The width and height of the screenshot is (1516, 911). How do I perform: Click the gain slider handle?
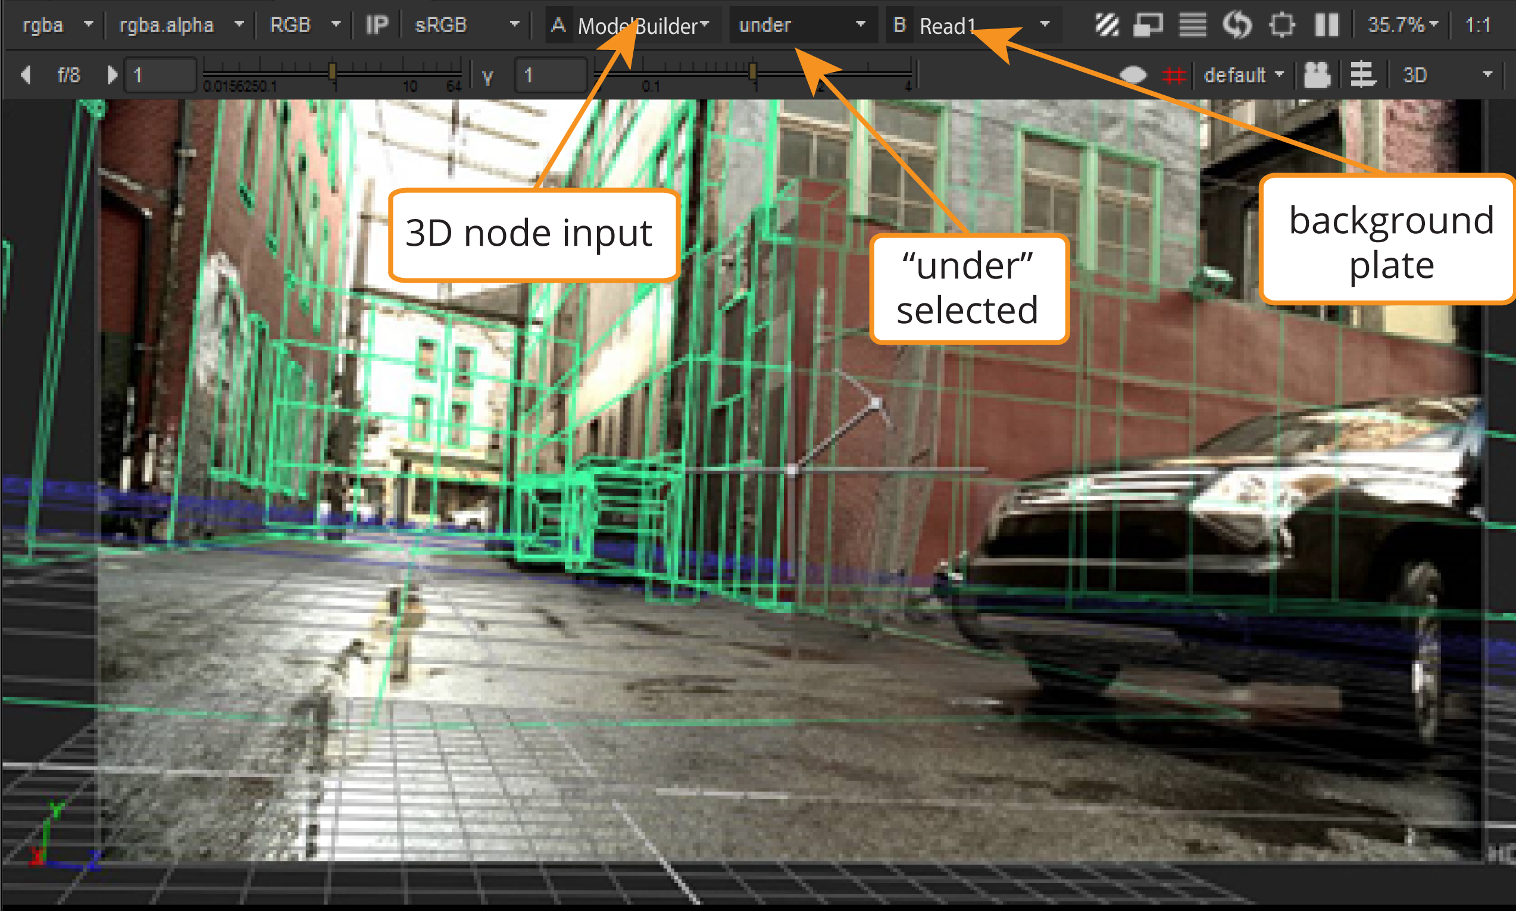[332, 71]
